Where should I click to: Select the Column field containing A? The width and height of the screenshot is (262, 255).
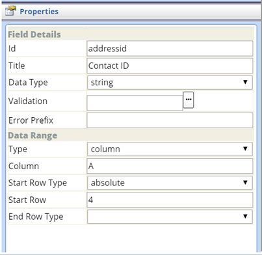point(170,166)
